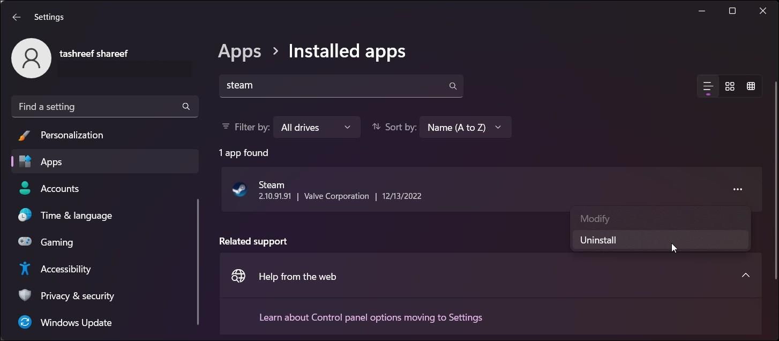Select Modify from the context menu

tap(595, 218)
